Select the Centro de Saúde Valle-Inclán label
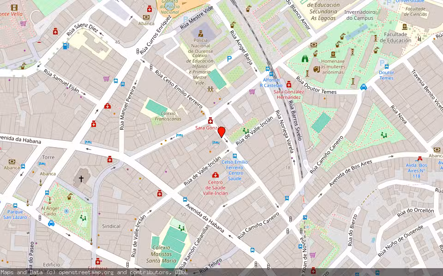This screenshot has width=443, height=276. pyautogui.click(x=215, y=188)
